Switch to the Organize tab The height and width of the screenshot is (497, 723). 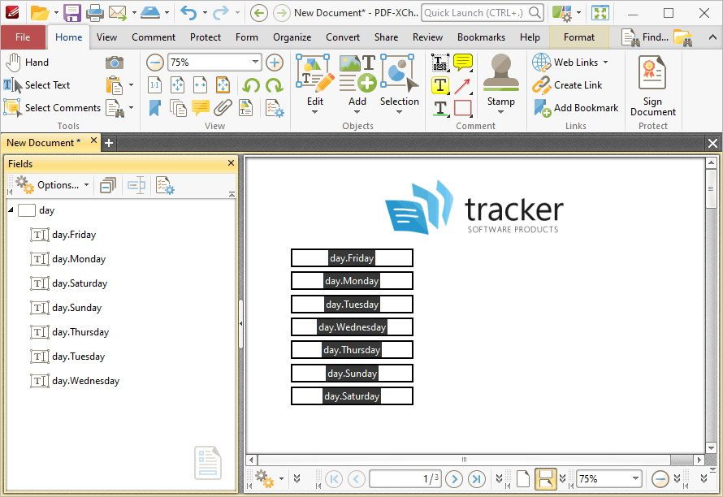[292, 37]
